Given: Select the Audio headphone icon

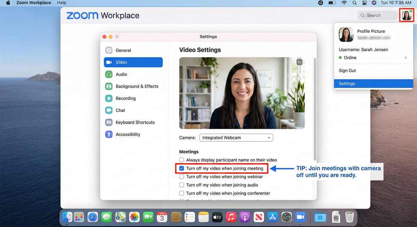Looking at the screenshot, I should (x=109, y=75).
